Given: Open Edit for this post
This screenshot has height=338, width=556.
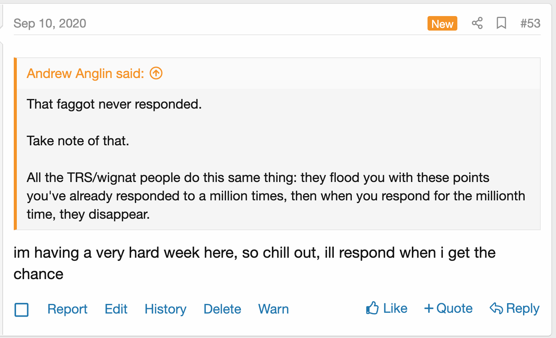Looking at the screenshot, I should (x=116, y=309).
